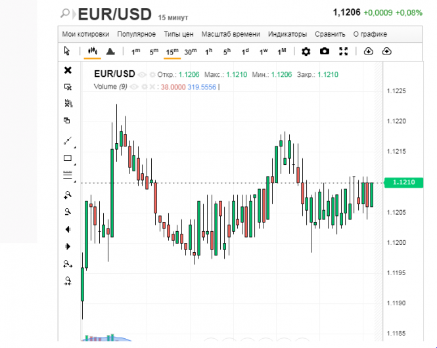Select the rectangle shape drawing tool
The height and width of the screenshot is (348, 437).
pos(68,158)
